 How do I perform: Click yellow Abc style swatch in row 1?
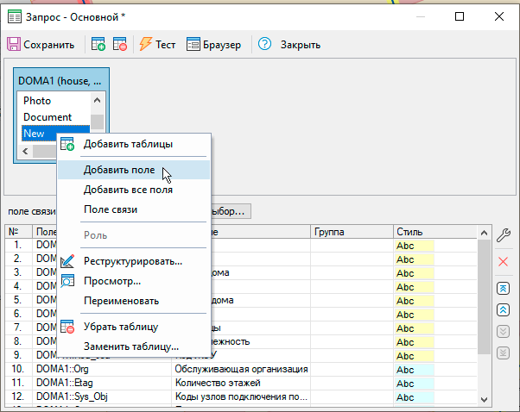click(414, 246)
